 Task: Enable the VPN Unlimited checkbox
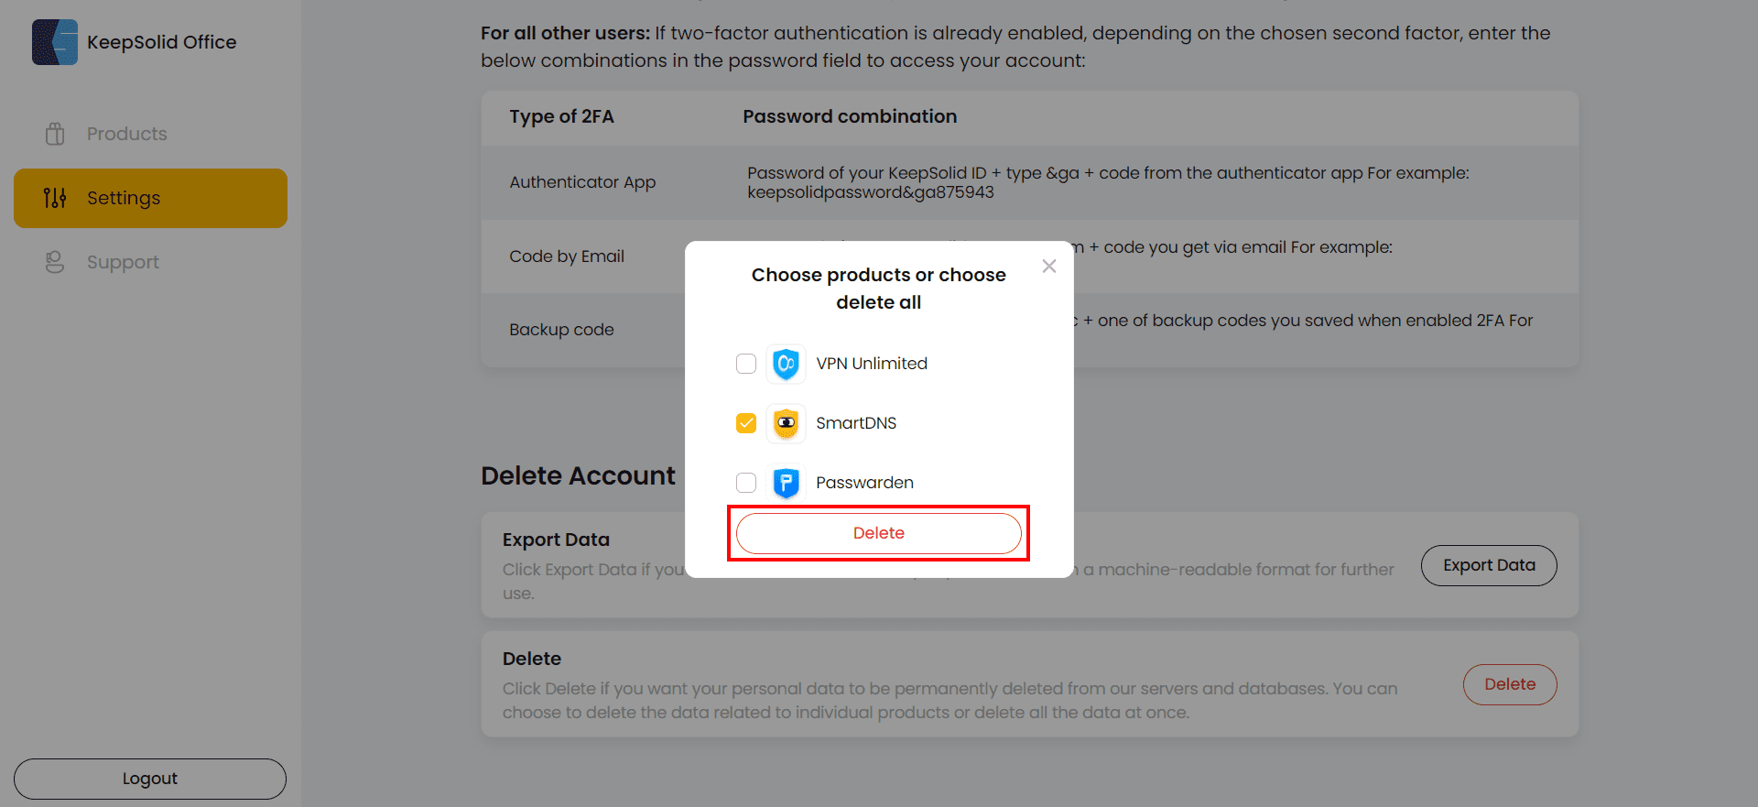746,364
